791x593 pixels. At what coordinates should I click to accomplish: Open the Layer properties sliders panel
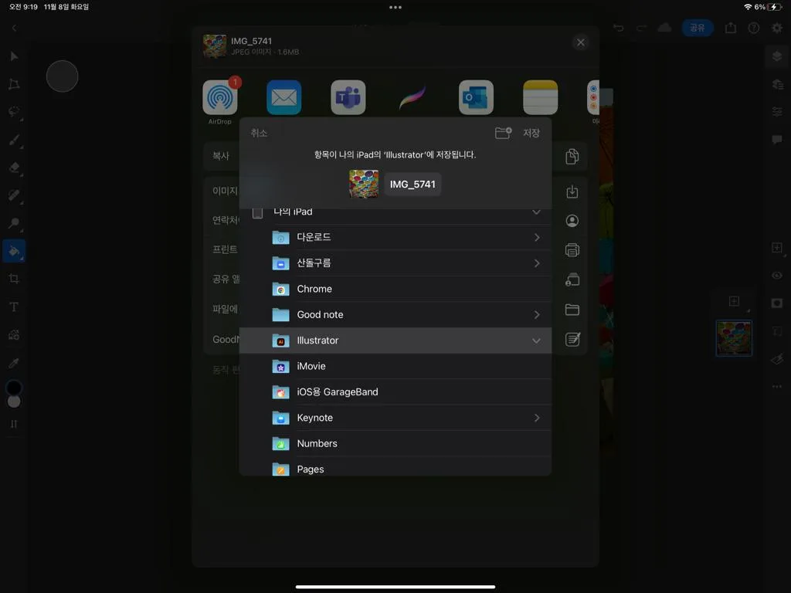777,111
